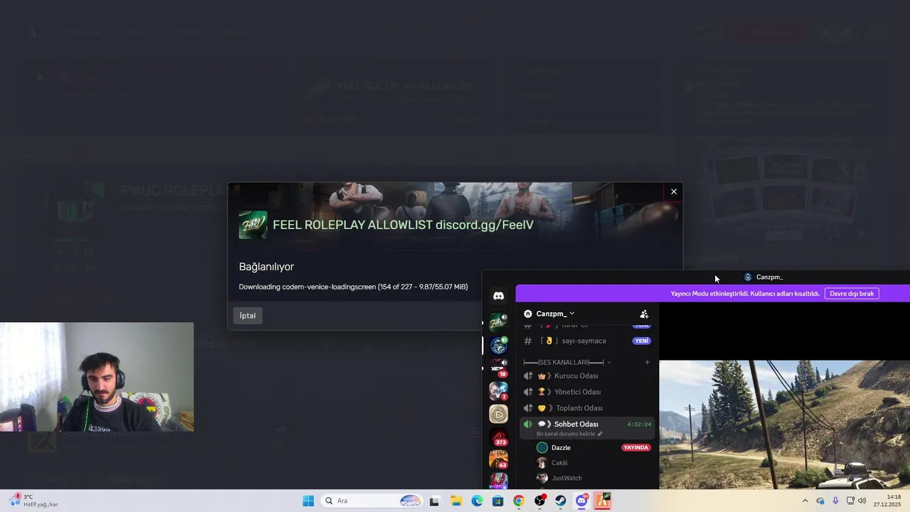This screenshot has height=512, width=910.
Task: Click the YENİ badge on sayı-saymaca
Action: [641, 341]
